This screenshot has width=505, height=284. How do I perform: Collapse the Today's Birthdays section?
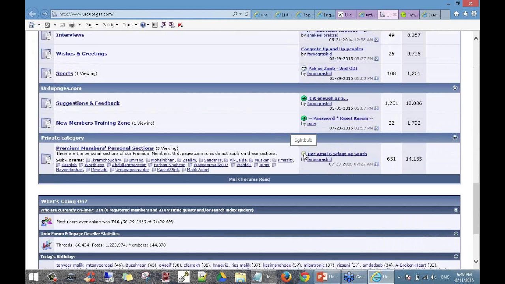(456, 256)
